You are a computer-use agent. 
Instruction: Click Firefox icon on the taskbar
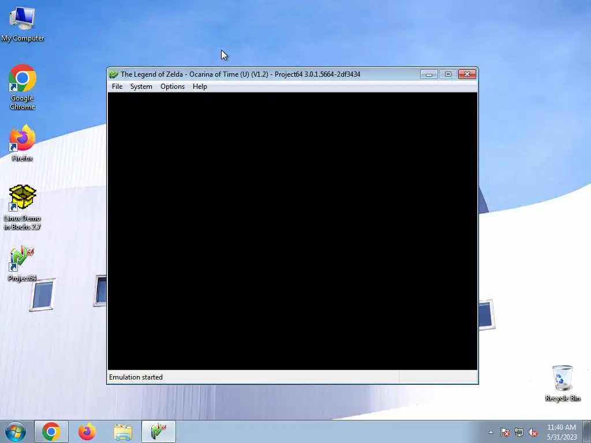click(87, 431)
